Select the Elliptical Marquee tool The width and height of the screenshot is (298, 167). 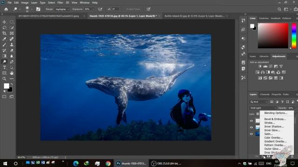click(x=12, y=22)
